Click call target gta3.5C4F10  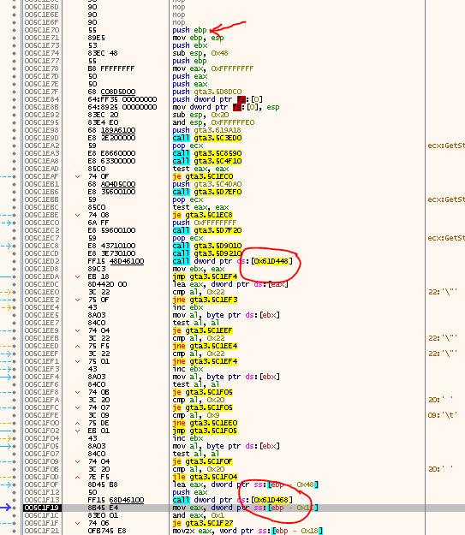click(218, 161)
